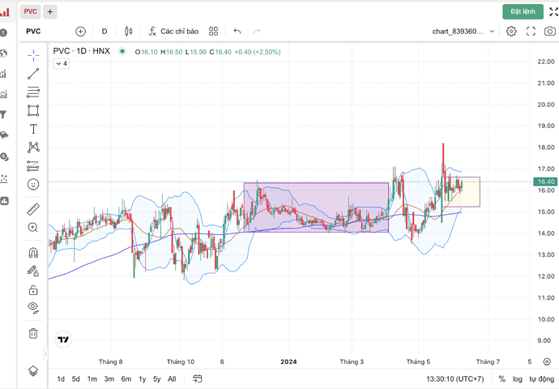Open the emoji icons tool
Screen dimensions: 559x389
(33, 184)
